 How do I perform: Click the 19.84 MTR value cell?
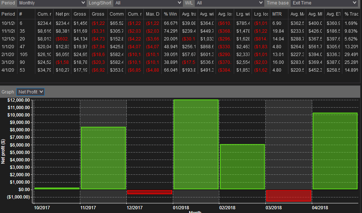click(278, 31)
